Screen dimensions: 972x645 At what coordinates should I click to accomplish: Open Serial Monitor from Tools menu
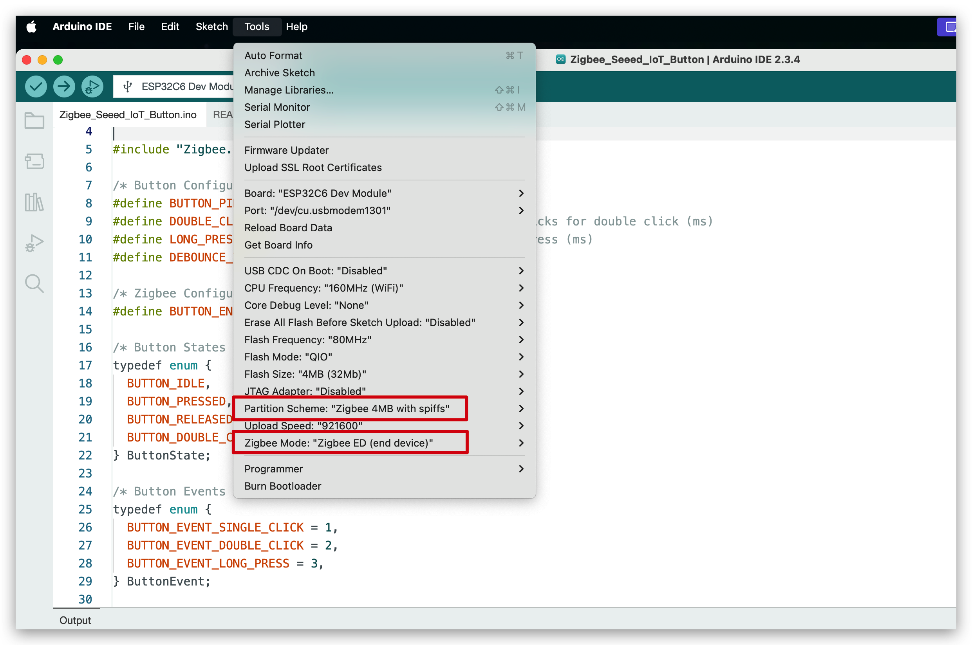(x=384, y=107)
